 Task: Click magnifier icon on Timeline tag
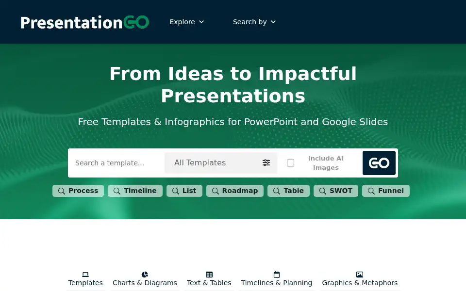117,191
